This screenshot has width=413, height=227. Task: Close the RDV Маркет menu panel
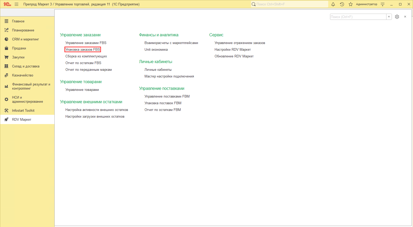click(405, 17)
